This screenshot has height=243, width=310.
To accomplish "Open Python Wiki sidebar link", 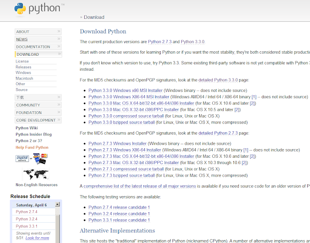I will [27, 128].
